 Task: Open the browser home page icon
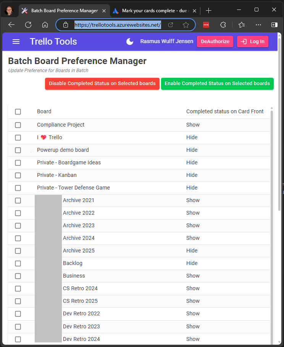coord(45,25)
